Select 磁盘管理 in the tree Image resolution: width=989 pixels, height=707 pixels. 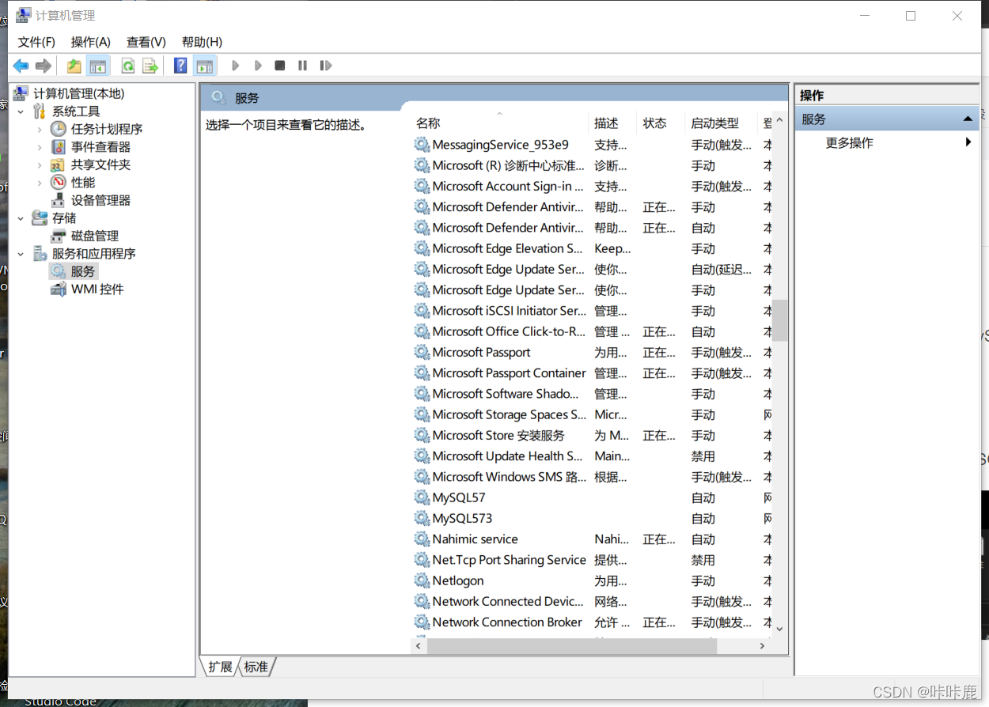(95, 236)
